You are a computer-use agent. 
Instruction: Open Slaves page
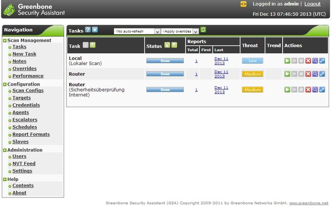[x=20, y=142]
